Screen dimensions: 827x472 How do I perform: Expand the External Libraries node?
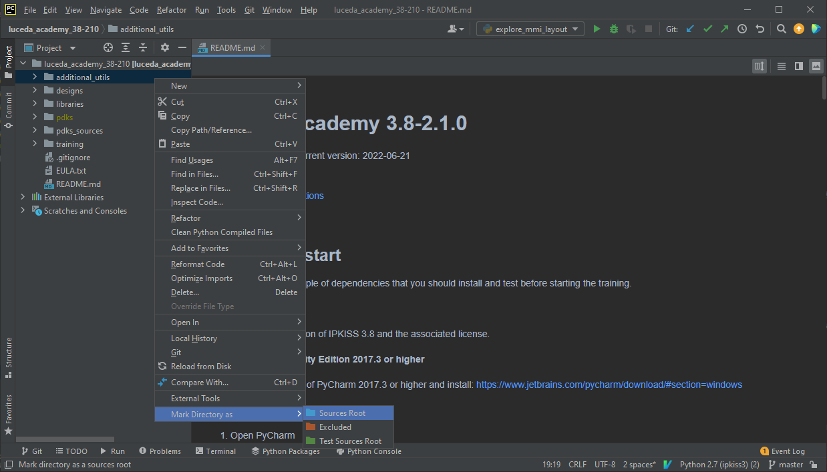click(23, 198)
